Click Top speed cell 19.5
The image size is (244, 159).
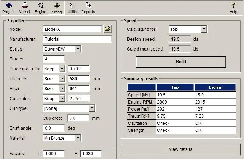click(175, 95)
